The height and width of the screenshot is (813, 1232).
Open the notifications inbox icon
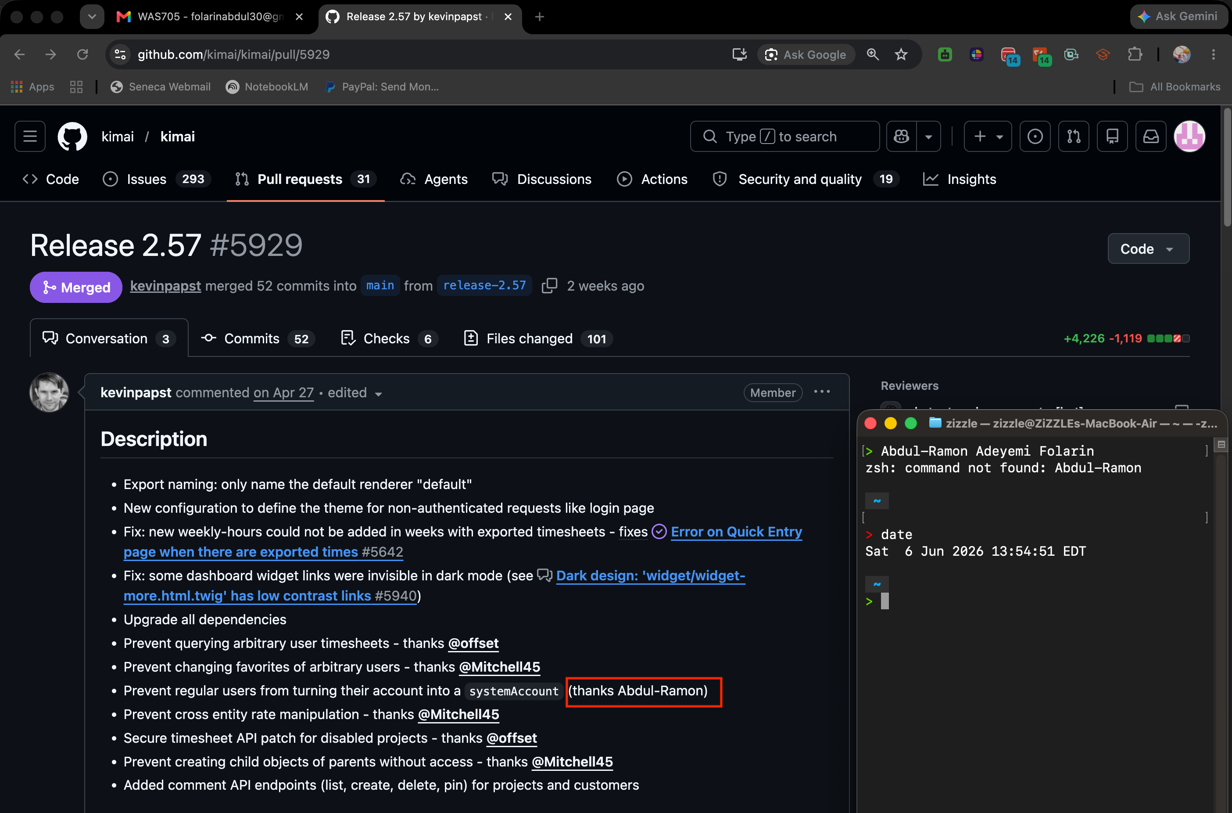(x=1151, y=137)
